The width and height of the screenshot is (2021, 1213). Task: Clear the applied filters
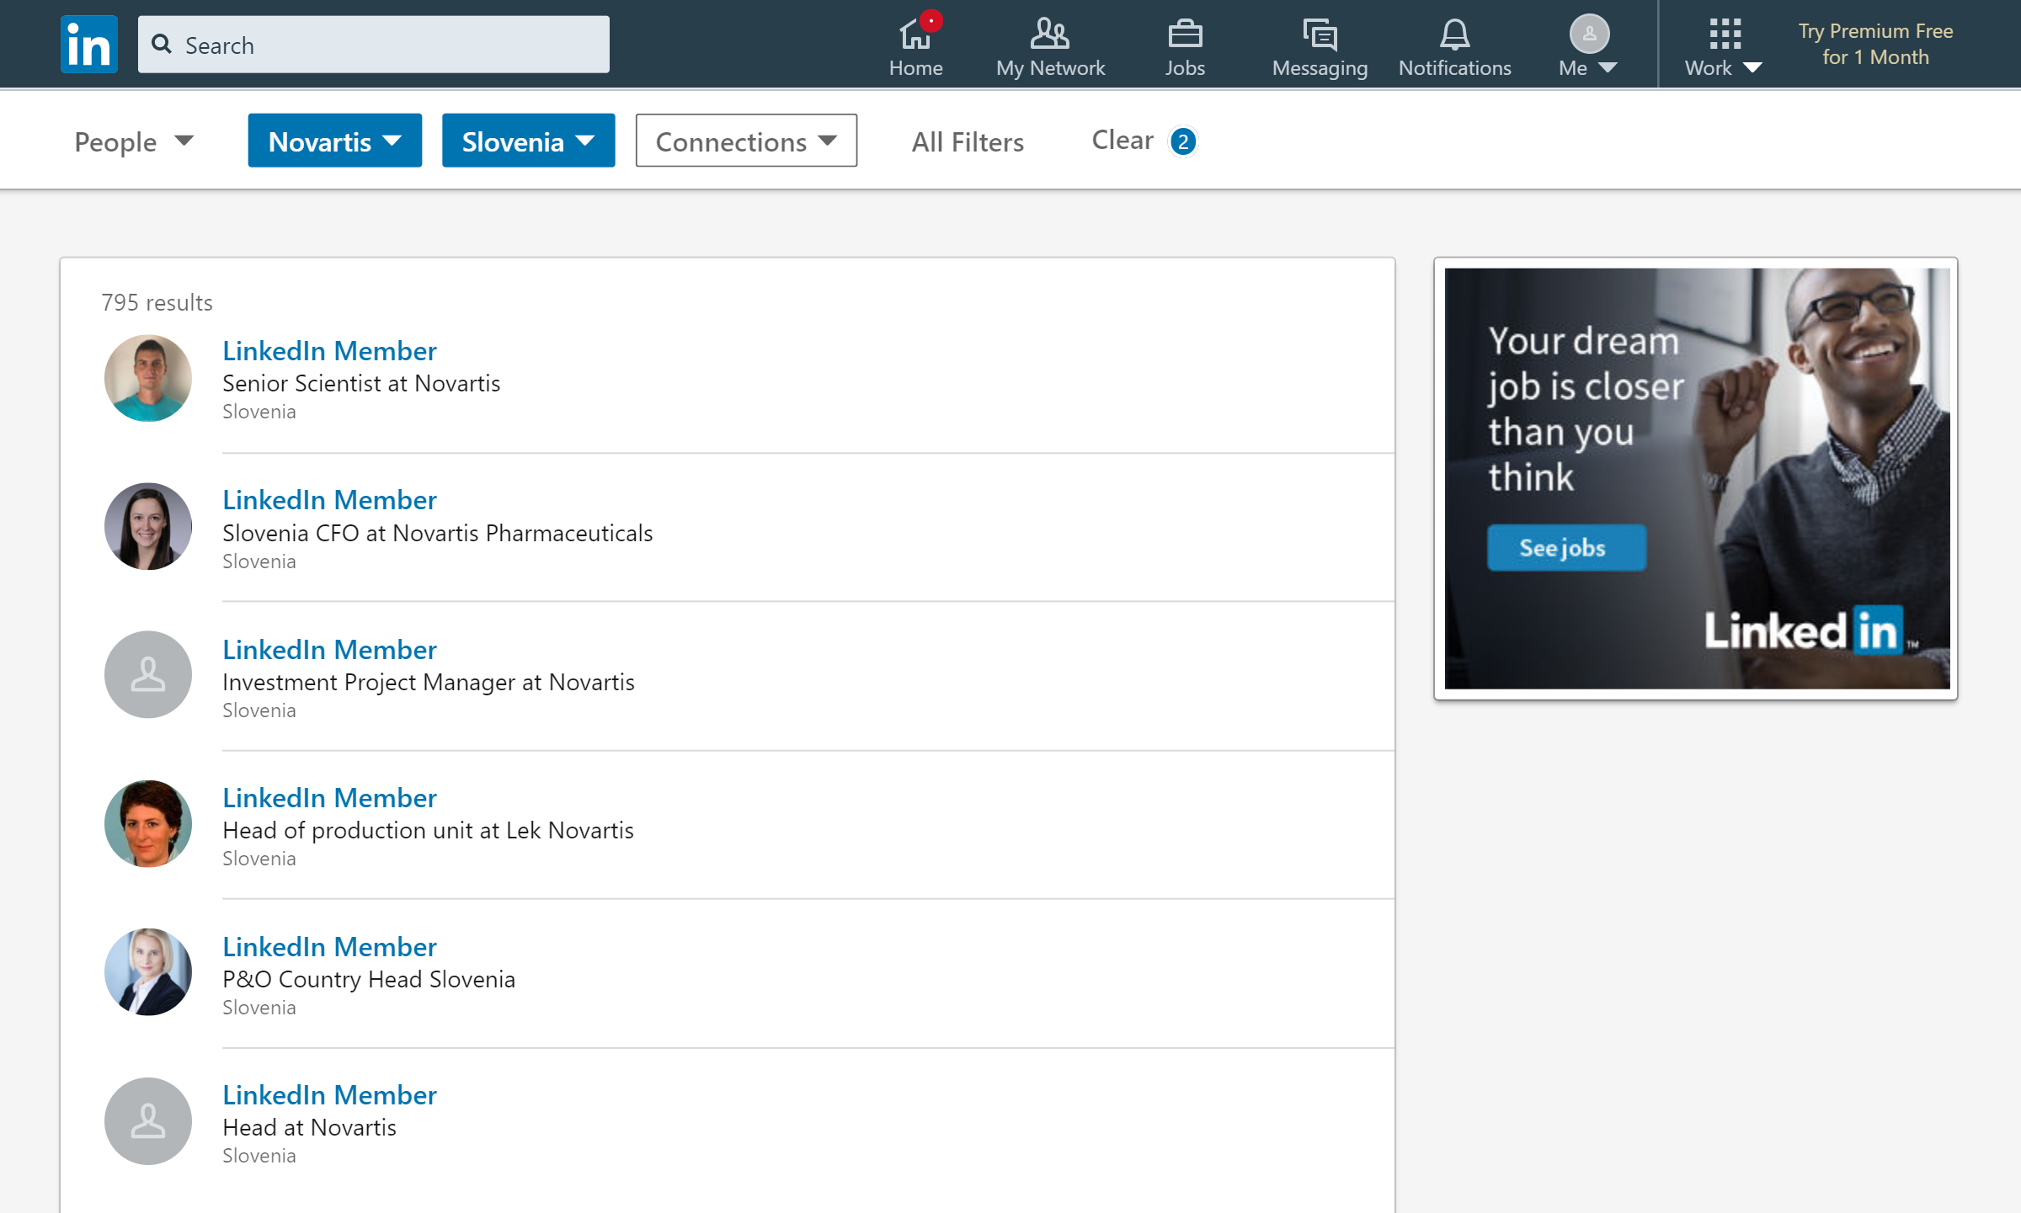pyautogui.click(x=1122, y=140)
